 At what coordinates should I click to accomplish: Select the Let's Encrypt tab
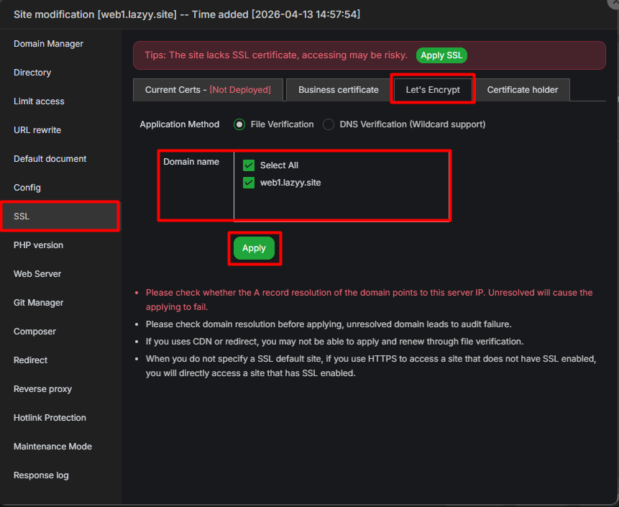pyautogui.click(x=432, y=90)
